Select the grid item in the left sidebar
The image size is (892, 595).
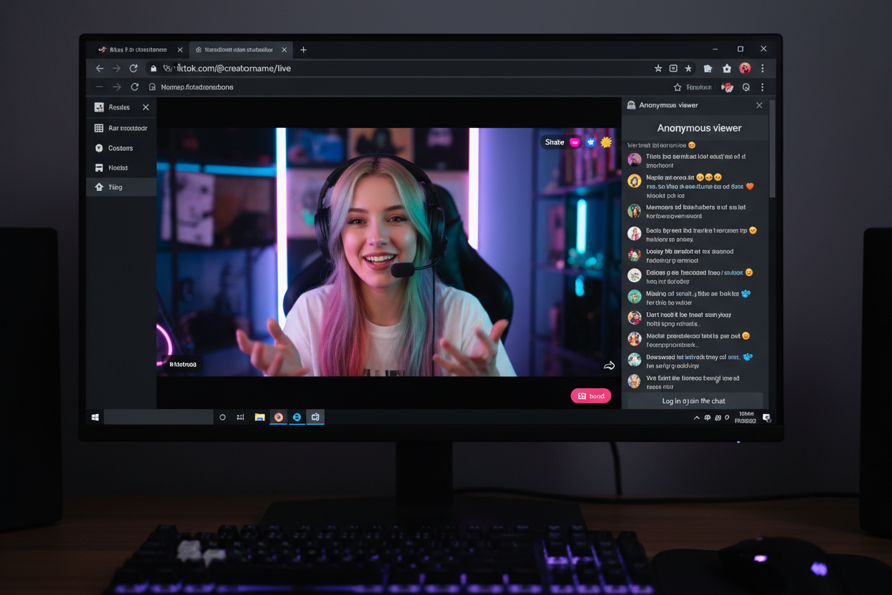click(121, 129)
